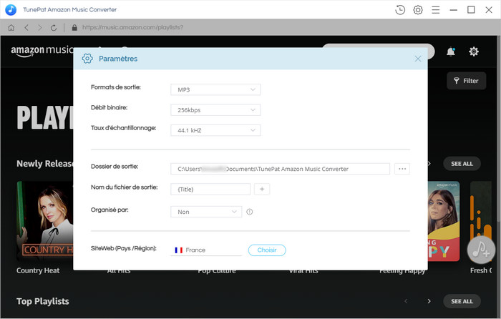Click the Country Heat playlist title
Screen dimensions: 501x319
[38, 270]
